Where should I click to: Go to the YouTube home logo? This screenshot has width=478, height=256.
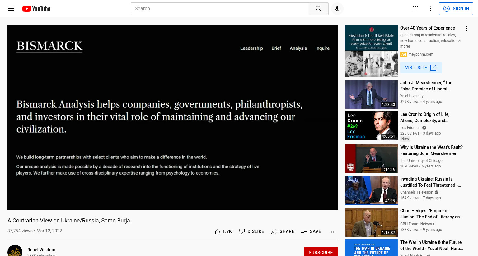pyautogui.click(x=36, y=9)
